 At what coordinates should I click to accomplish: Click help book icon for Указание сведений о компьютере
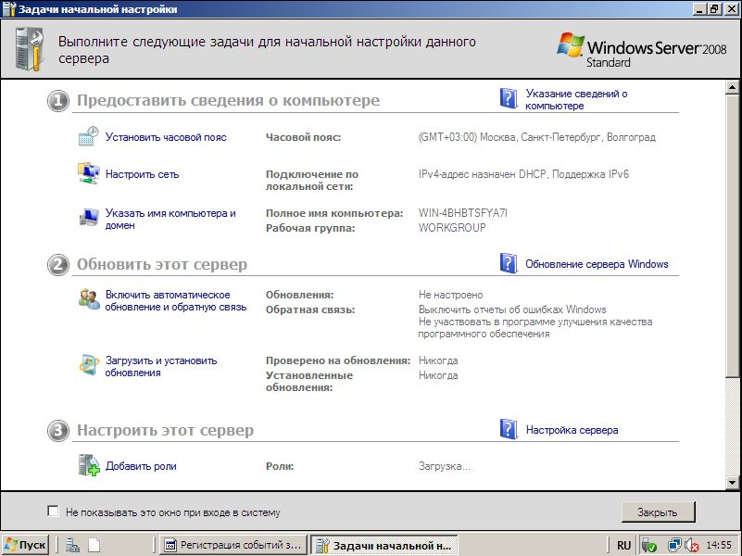(x=509, y=98)
